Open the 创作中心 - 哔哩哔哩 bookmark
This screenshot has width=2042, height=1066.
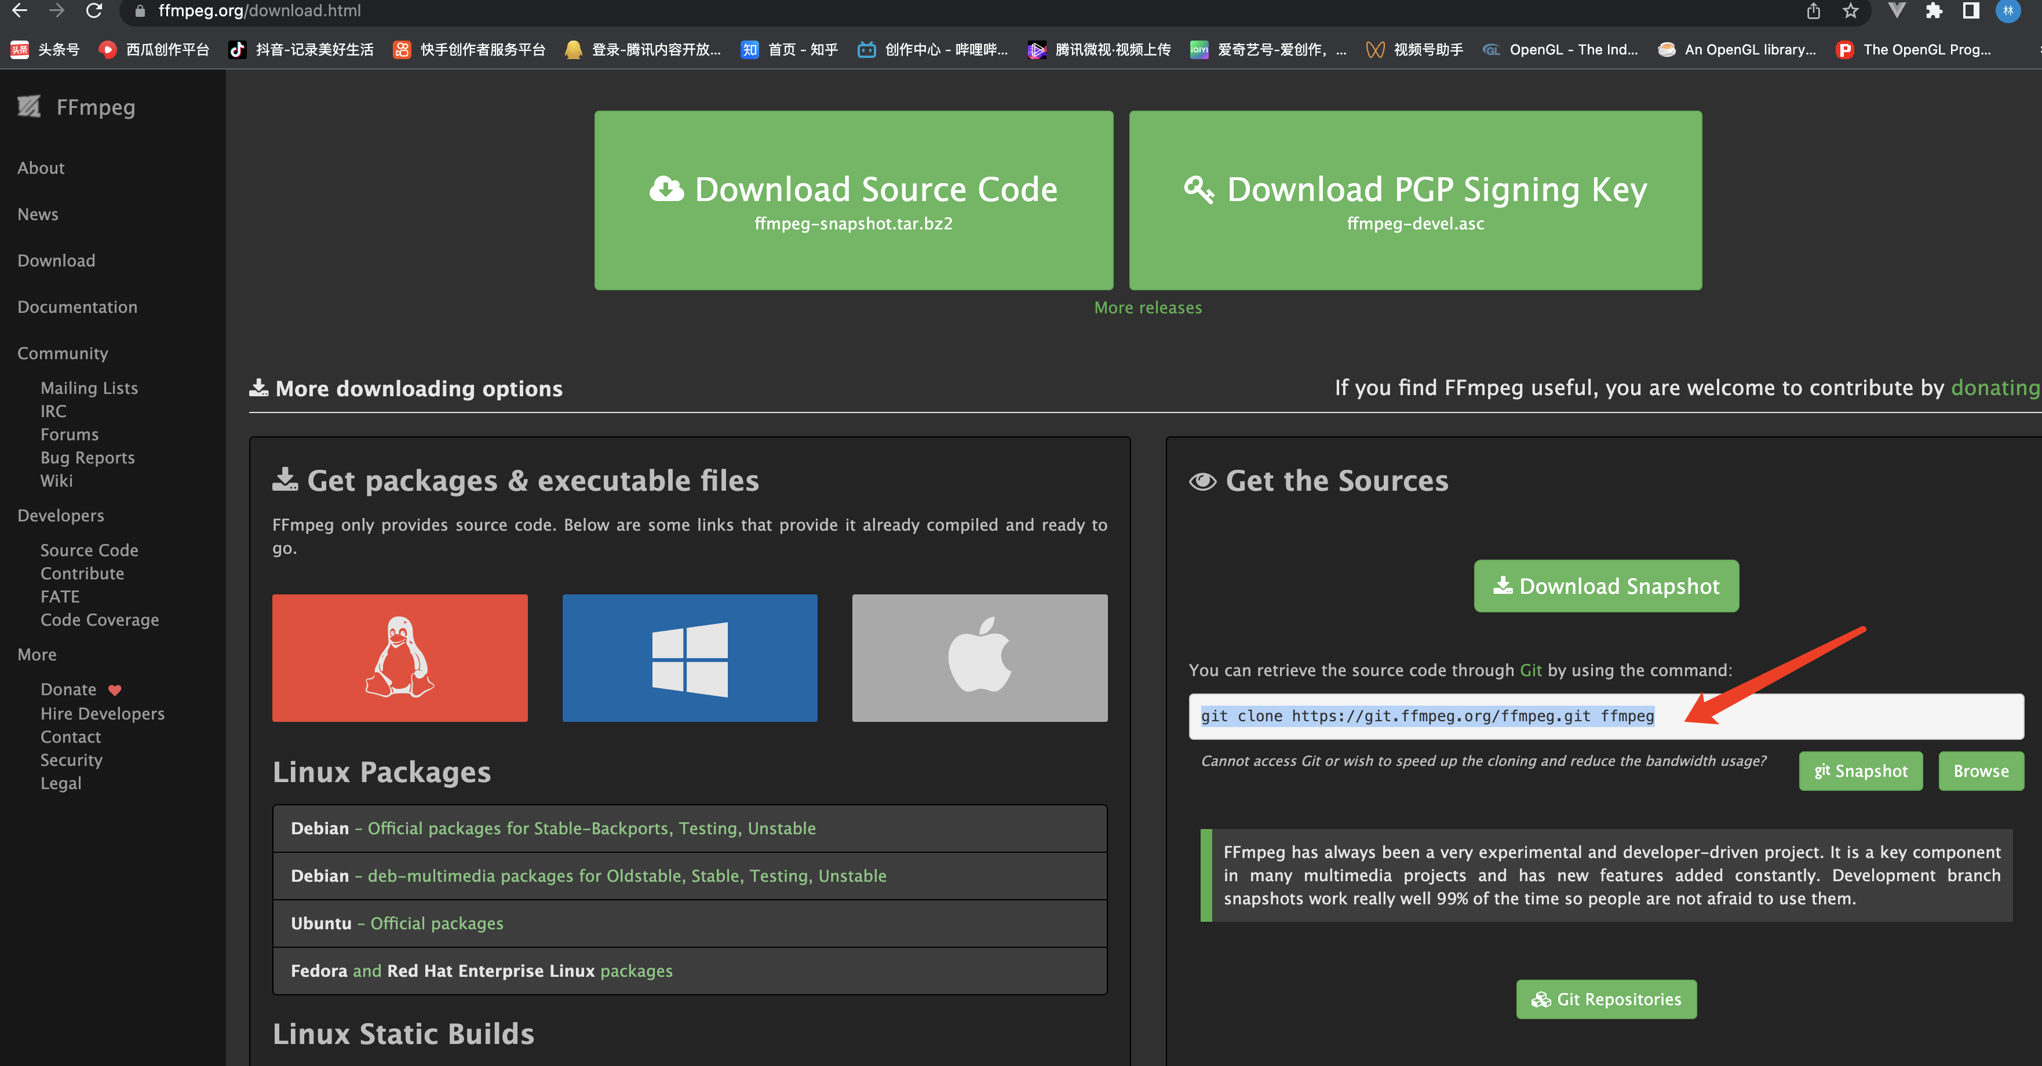(x=932, y=49)
